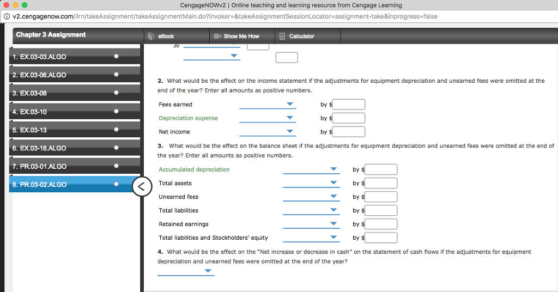This screenshot has width=558, height=292.
Task: Select exercise 4. EX.03-10
Action: 74,111
